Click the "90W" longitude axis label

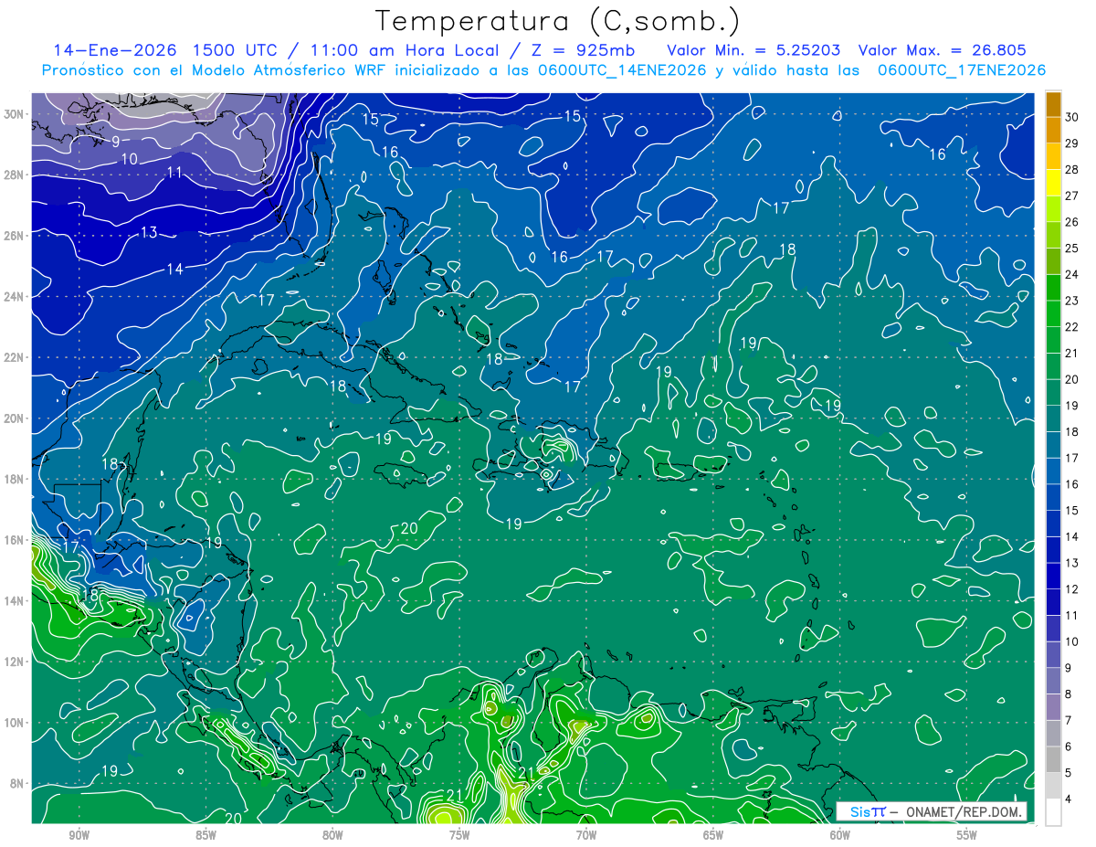tap(79, 835)
